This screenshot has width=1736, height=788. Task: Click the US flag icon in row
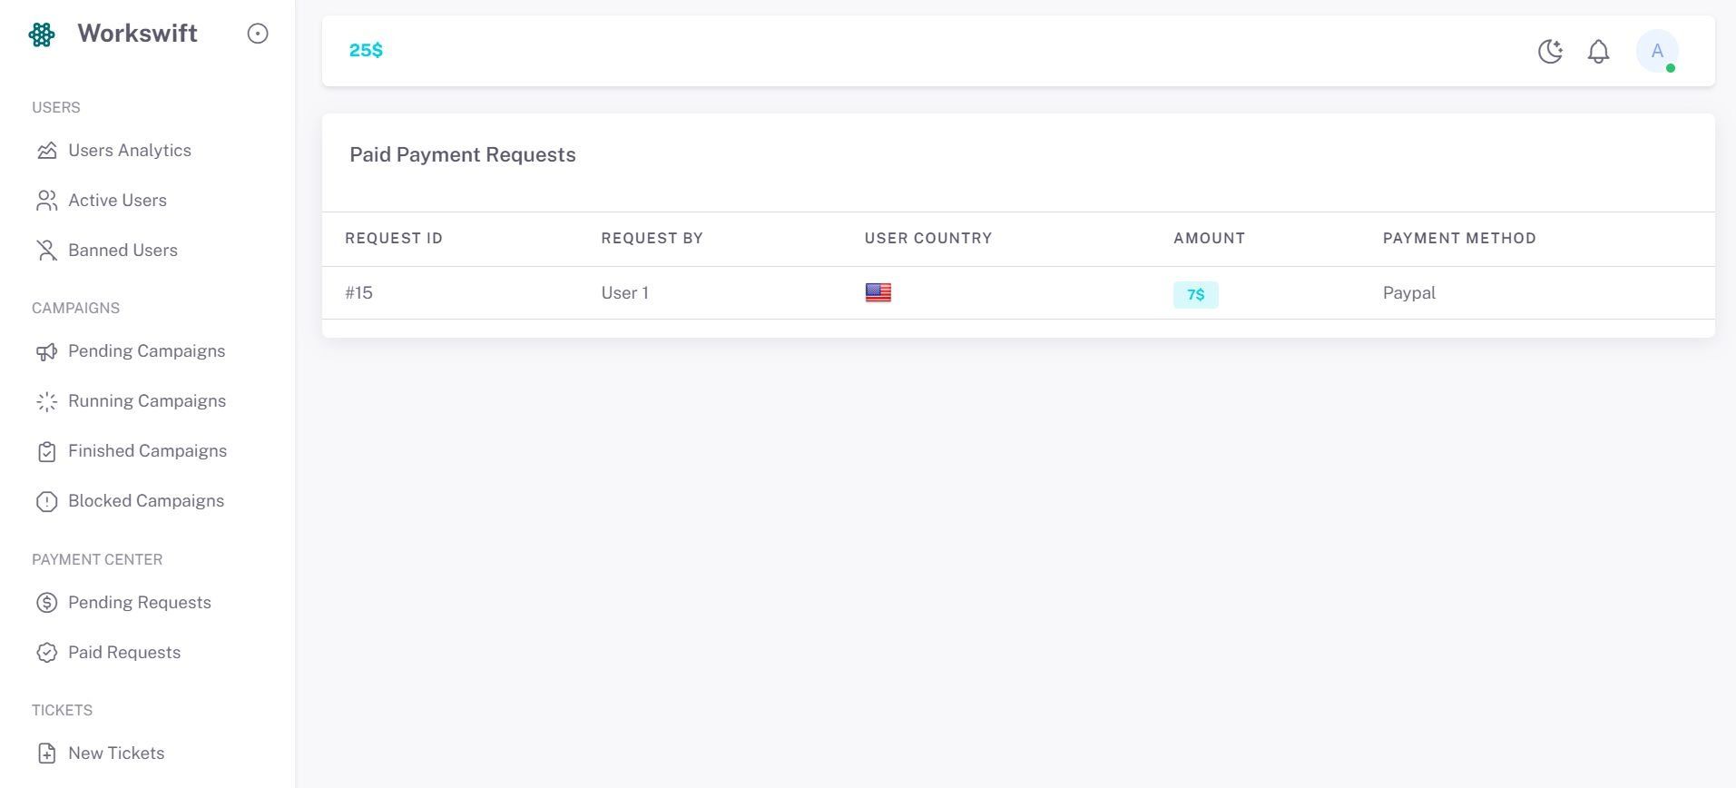point(878,292)
